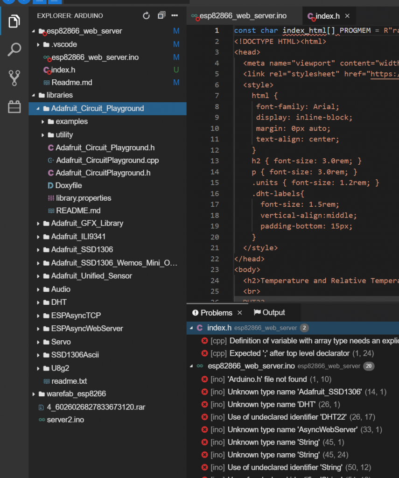This screenshot has height=478, width=399.
Task: Open the Search view icon
Action: (x=14, y=49)
